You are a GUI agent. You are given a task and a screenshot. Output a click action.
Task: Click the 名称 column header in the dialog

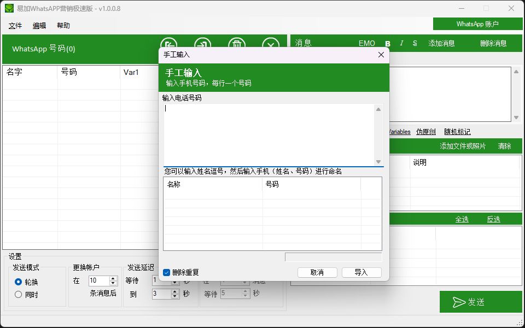(x=213, y=184)
